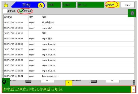
Task: Click the yellow up arrow button
Action: (x=69, y=83)
